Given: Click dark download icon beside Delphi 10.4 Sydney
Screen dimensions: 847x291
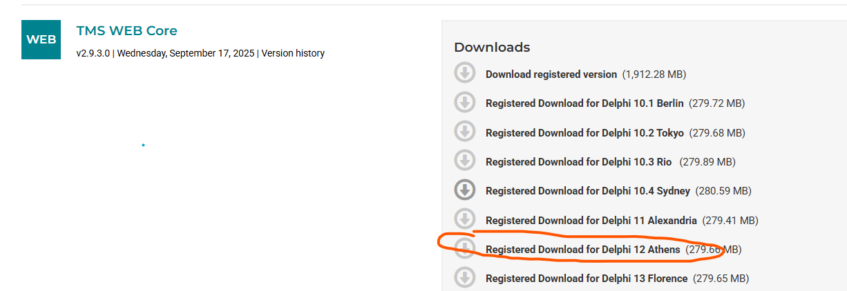Looking at the screenshot, I should click(x=465, y=190).
